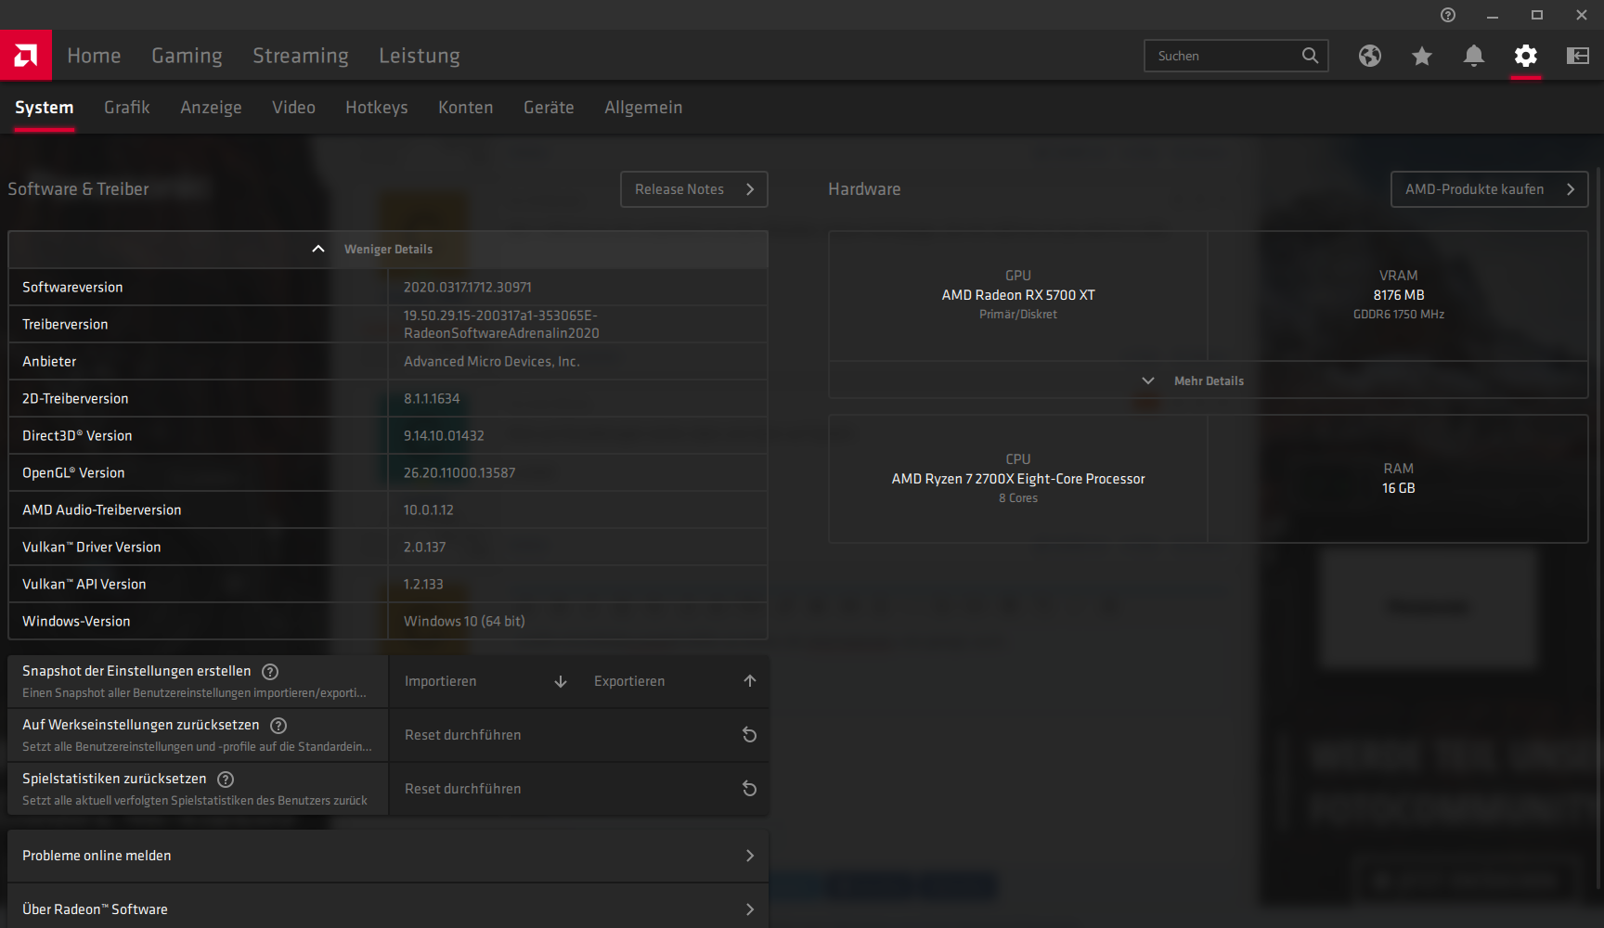The height and width of the screenshot is (928, 1604).
Task: Open notifications bell icon
Action: coord(1474,56)
